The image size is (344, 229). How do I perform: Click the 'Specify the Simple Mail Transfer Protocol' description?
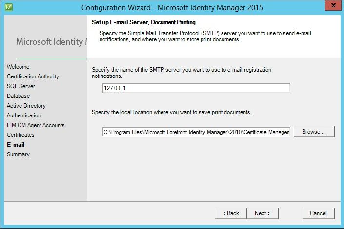pos(205,37)
